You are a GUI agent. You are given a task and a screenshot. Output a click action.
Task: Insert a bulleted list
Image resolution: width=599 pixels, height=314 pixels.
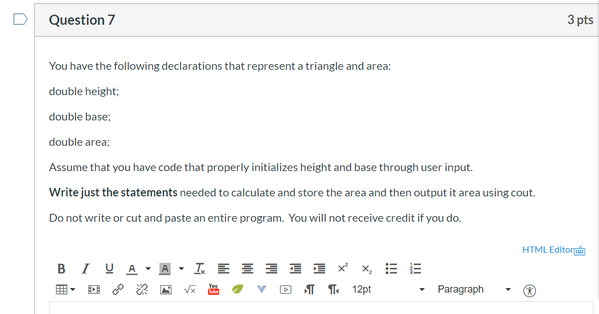click(391, 268)
